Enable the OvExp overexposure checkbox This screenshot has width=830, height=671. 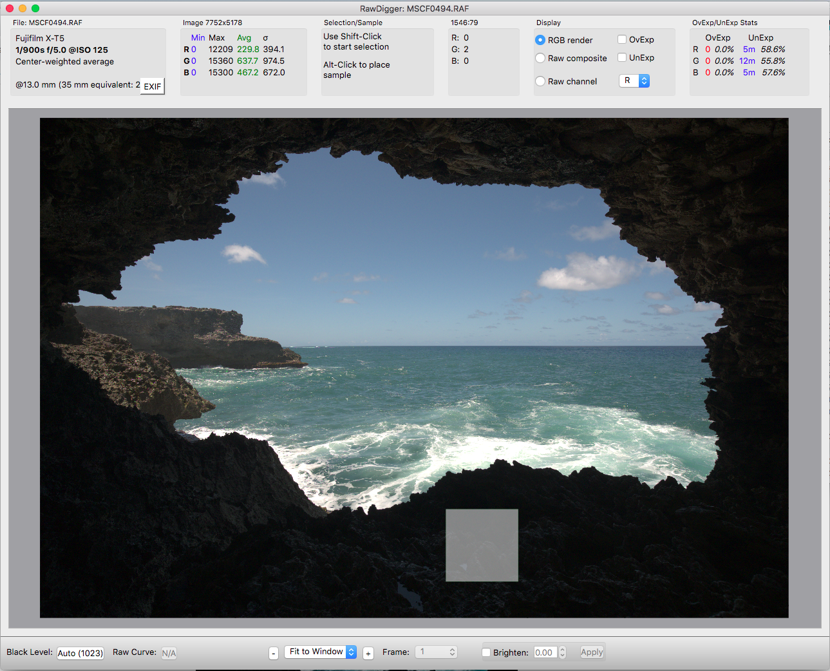click(x=622, y=39)
